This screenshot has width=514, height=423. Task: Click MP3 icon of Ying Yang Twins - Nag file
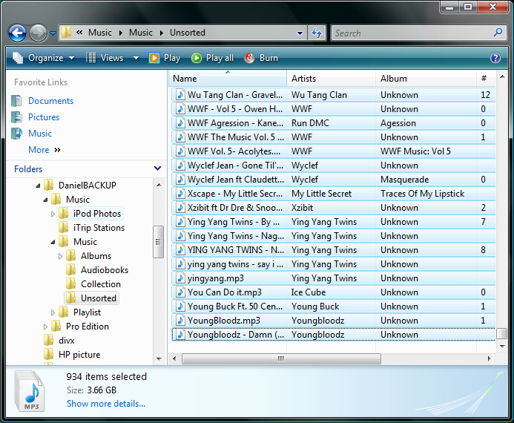[179, 236]
